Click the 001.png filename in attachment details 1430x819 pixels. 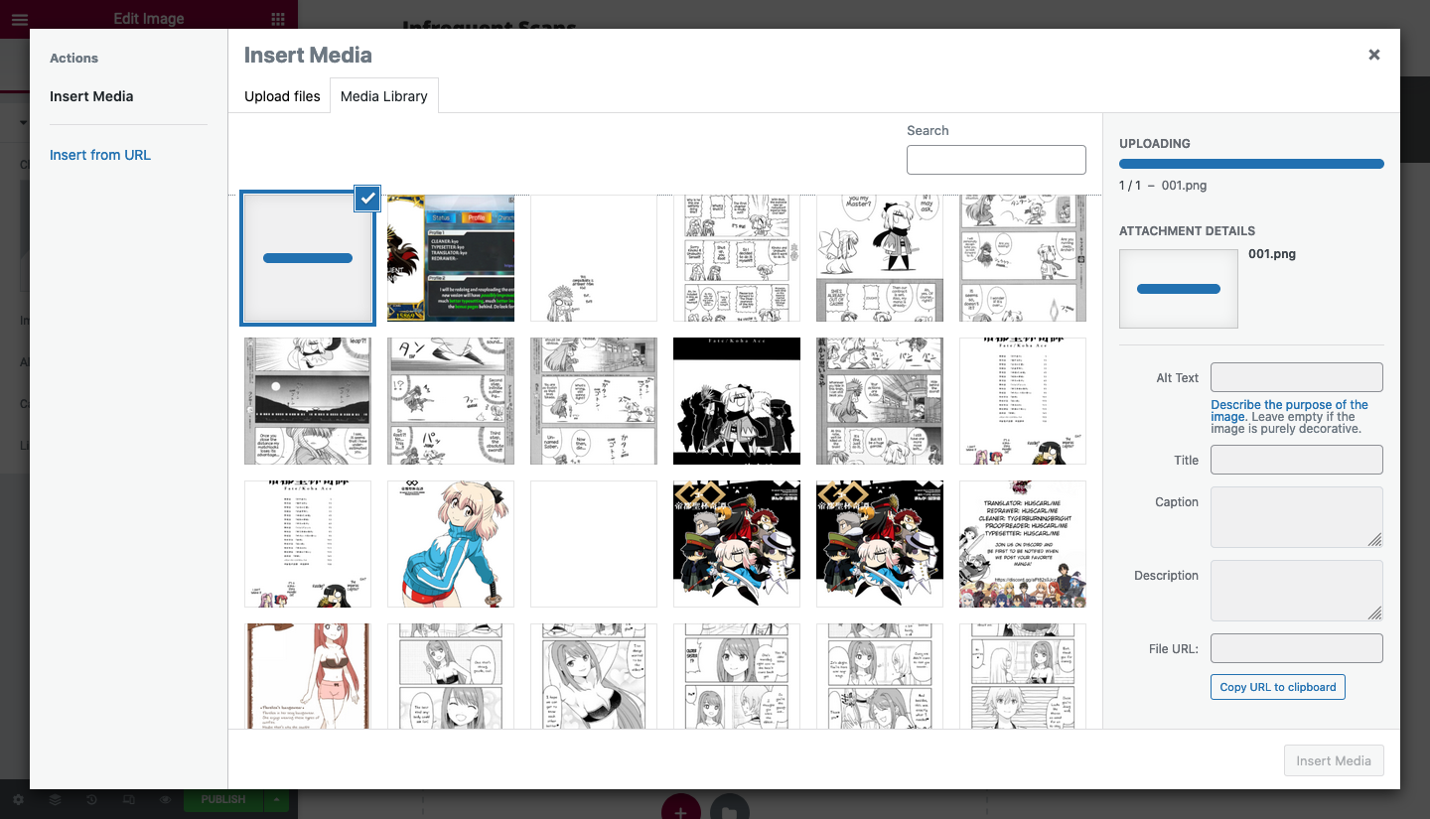tap(1272, 254)
